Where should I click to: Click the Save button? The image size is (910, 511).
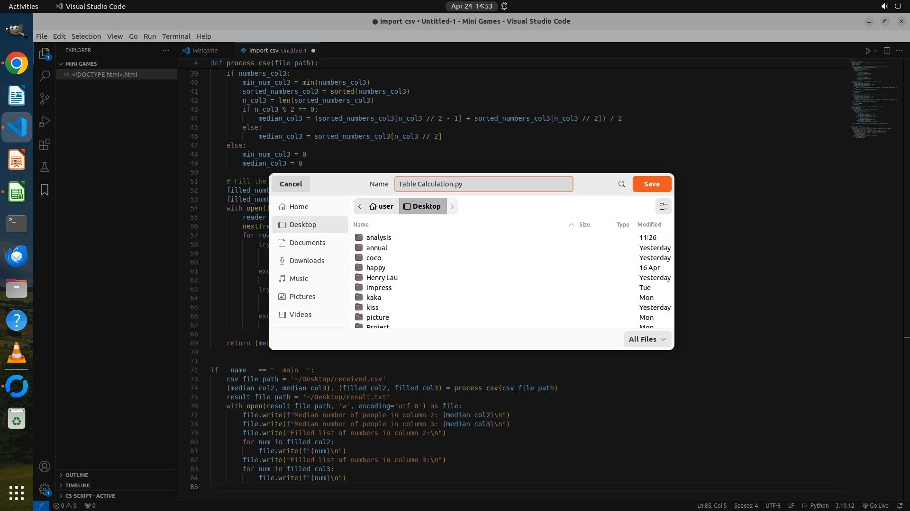point(651,184)
